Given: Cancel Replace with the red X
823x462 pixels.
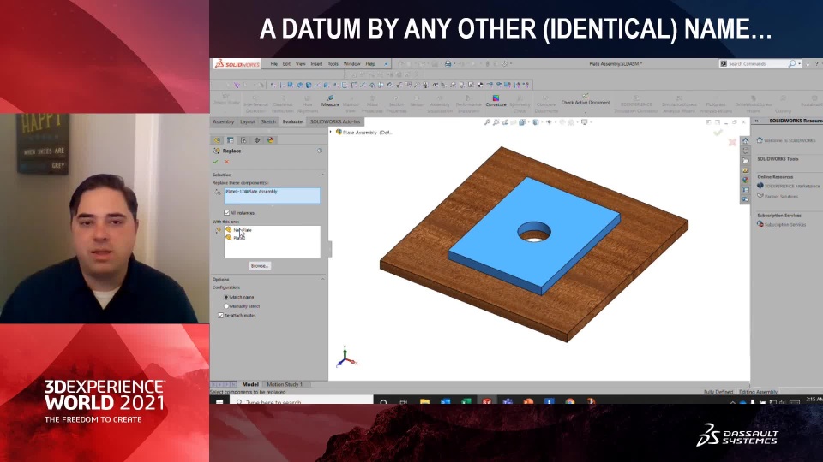Looking at the screenshot, I should tap(226, 162).
